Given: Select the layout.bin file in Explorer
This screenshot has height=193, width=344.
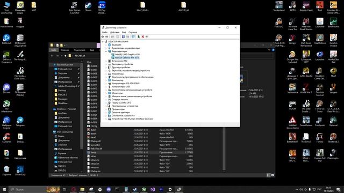Looking at the screenshot, I should click(x=95, y=145).
